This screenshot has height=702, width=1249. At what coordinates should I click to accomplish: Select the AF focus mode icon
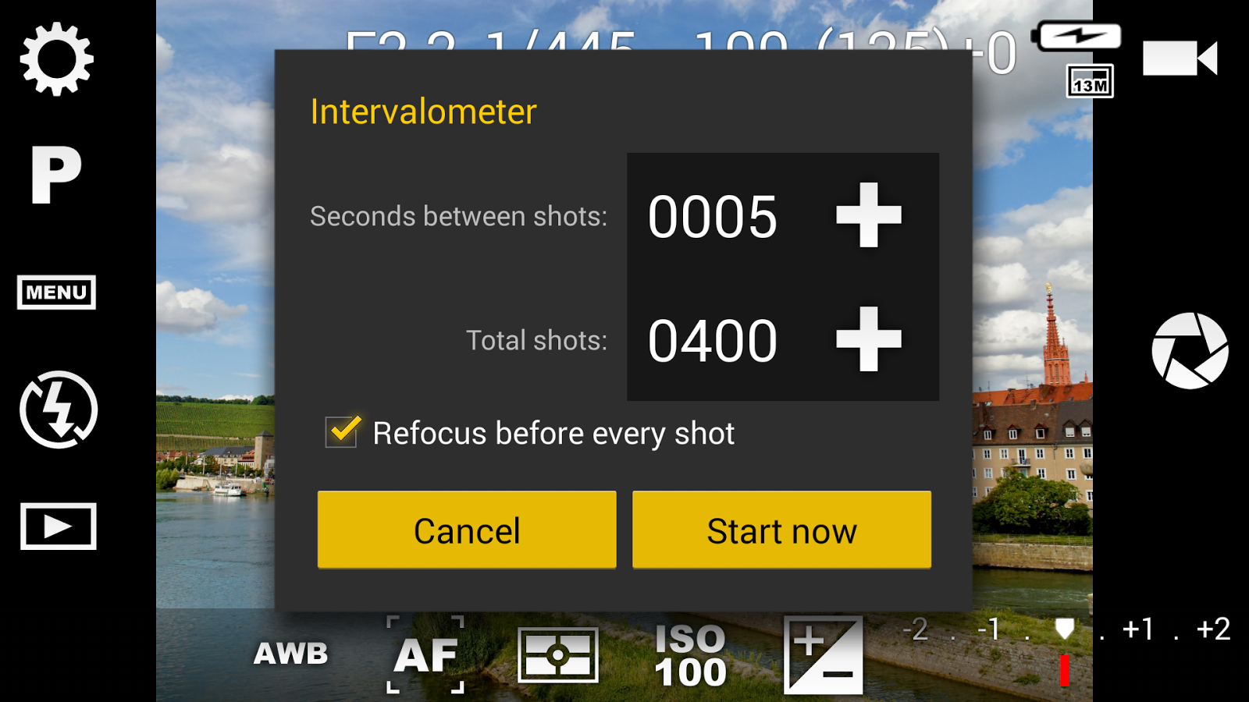click(425, 654)
